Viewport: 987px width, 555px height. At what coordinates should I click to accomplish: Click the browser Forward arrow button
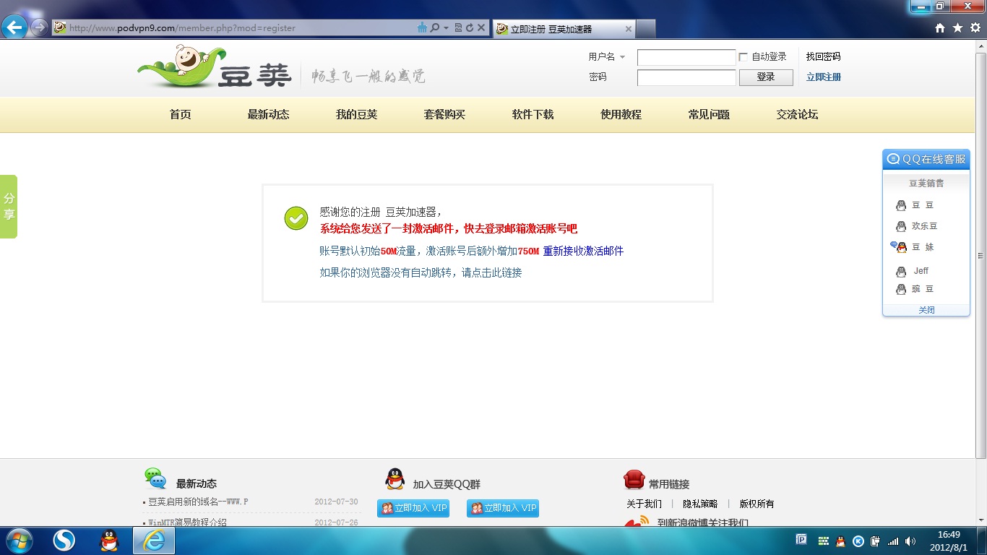[x=40, y=27]
